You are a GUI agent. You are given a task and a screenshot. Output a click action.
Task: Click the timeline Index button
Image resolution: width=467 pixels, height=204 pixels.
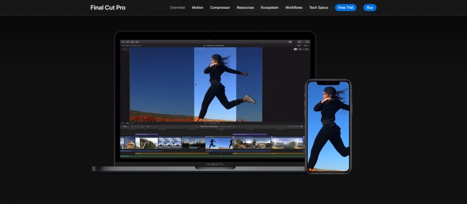coord(125,126)
